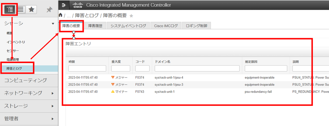Open センサー under シャーシ
This screenshot has height=126, width=329.
tap(13, 51)
